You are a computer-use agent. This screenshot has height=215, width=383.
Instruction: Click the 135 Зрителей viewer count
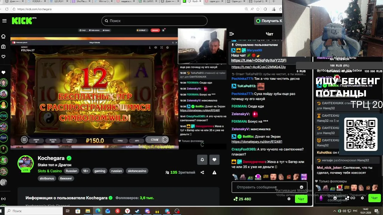coord(180,172)
